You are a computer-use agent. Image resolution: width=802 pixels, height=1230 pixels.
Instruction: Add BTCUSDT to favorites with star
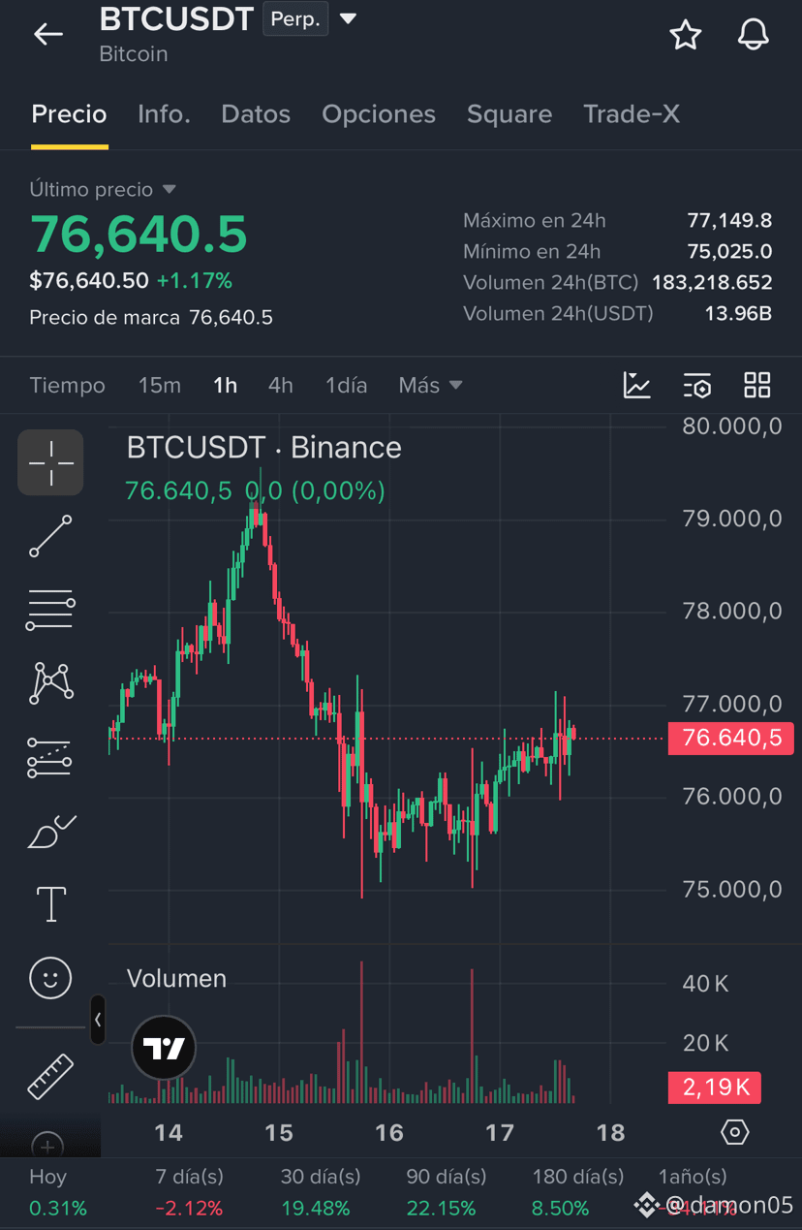pyautogui.click(x=686, y=35)
